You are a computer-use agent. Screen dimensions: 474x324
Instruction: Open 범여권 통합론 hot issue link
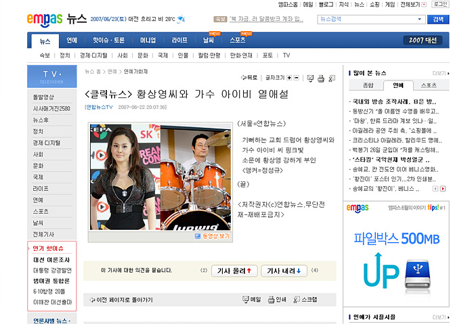coord(51,281)
